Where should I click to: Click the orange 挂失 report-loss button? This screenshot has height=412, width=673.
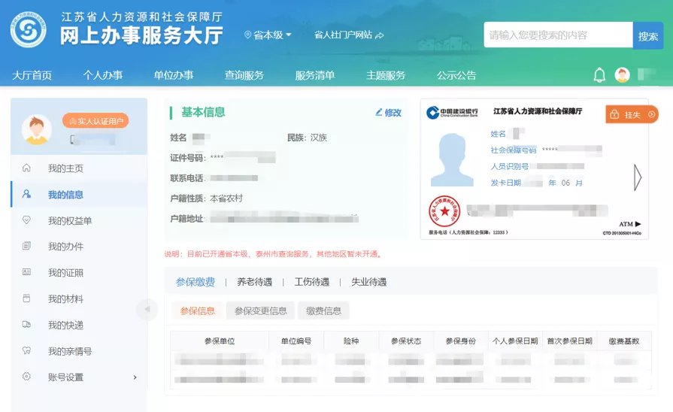coord(631,114)
